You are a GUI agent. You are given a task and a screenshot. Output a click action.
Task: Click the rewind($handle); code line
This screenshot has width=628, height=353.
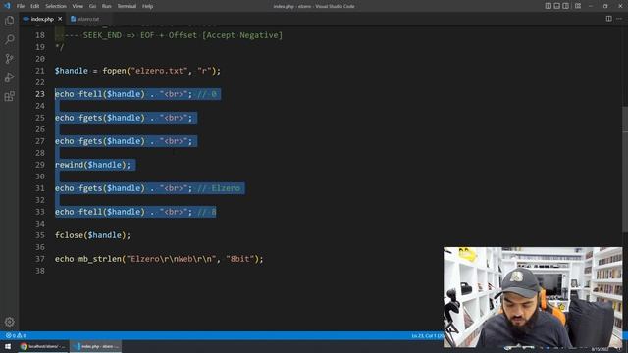(x=92, y=165)
